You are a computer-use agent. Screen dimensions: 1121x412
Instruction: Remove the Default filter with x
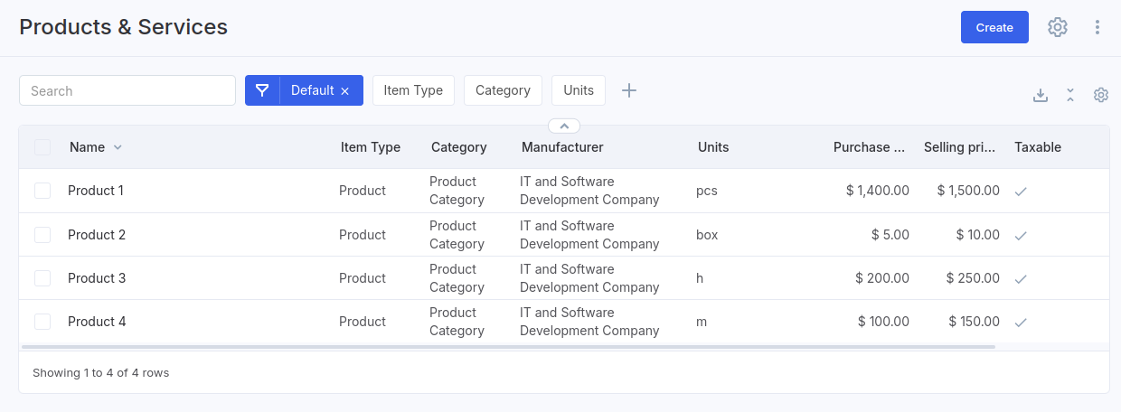344,91
